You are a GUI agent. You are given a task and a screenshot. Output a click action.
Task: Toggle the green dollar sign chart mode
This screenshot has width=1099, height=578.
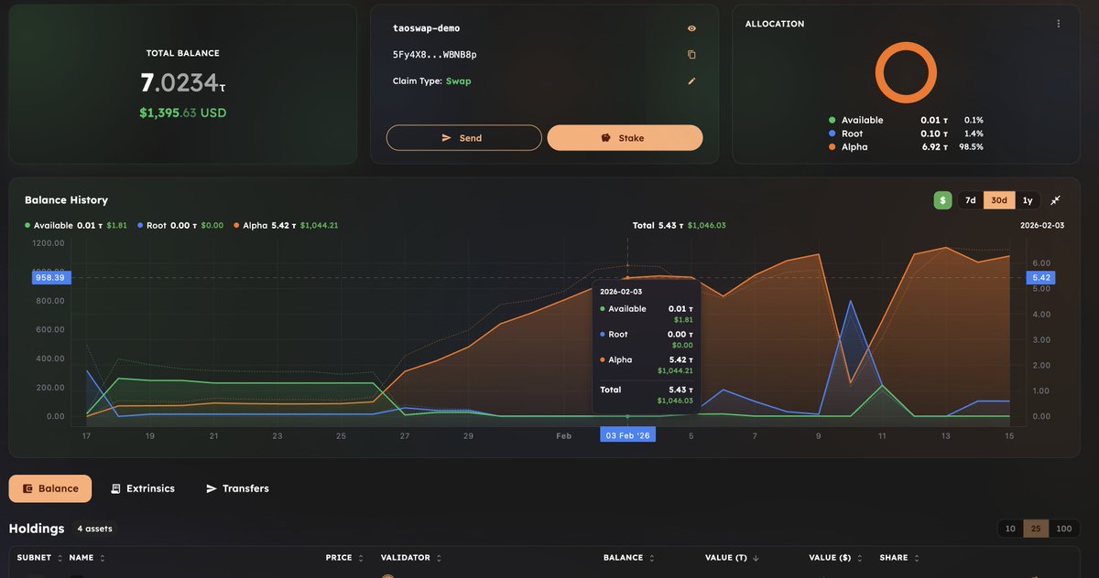[942, 200]
